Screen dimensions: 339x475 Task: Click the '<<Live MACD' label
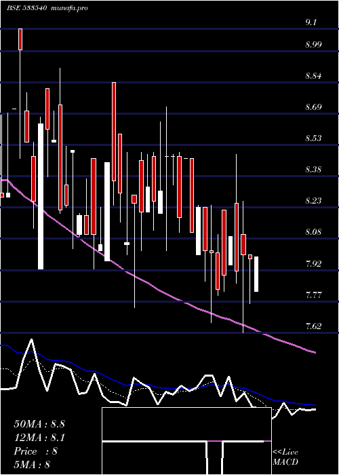pos(285,457)
